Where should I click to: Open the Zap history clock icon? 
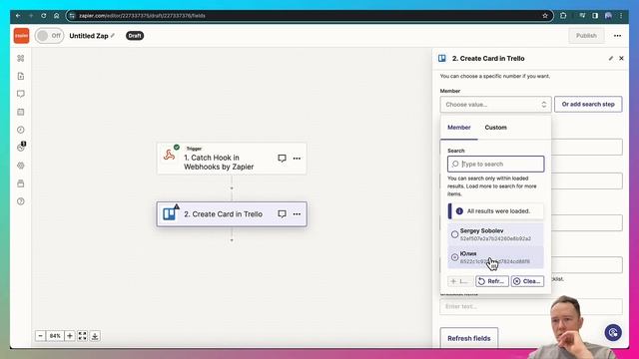coord(21,130)
